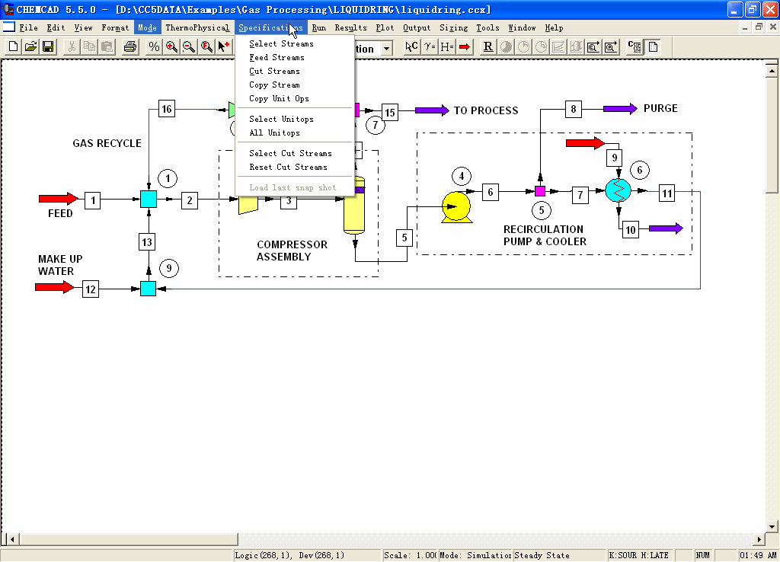780x562 pixels.
Task: Click horizontal scrollbar right arrow
Action: [x=759, y=539]
